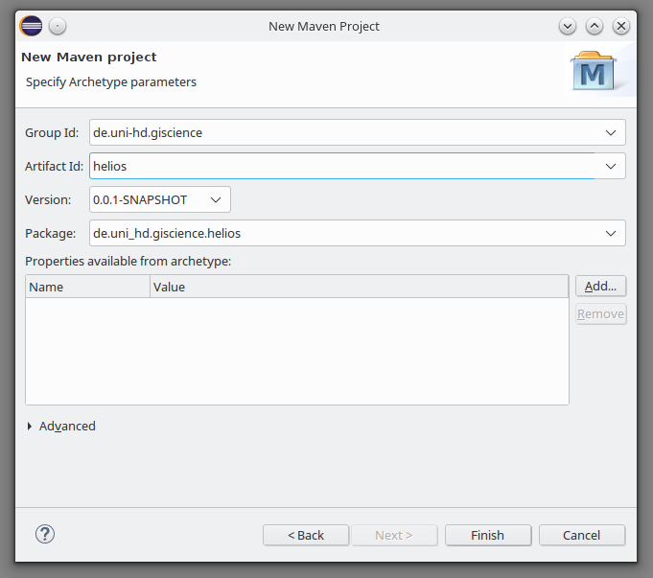The image size is (653, 578).
Task: Click the round pin button beside Eclipse icon
Action: pyautogui.click(x=58, y=26)
